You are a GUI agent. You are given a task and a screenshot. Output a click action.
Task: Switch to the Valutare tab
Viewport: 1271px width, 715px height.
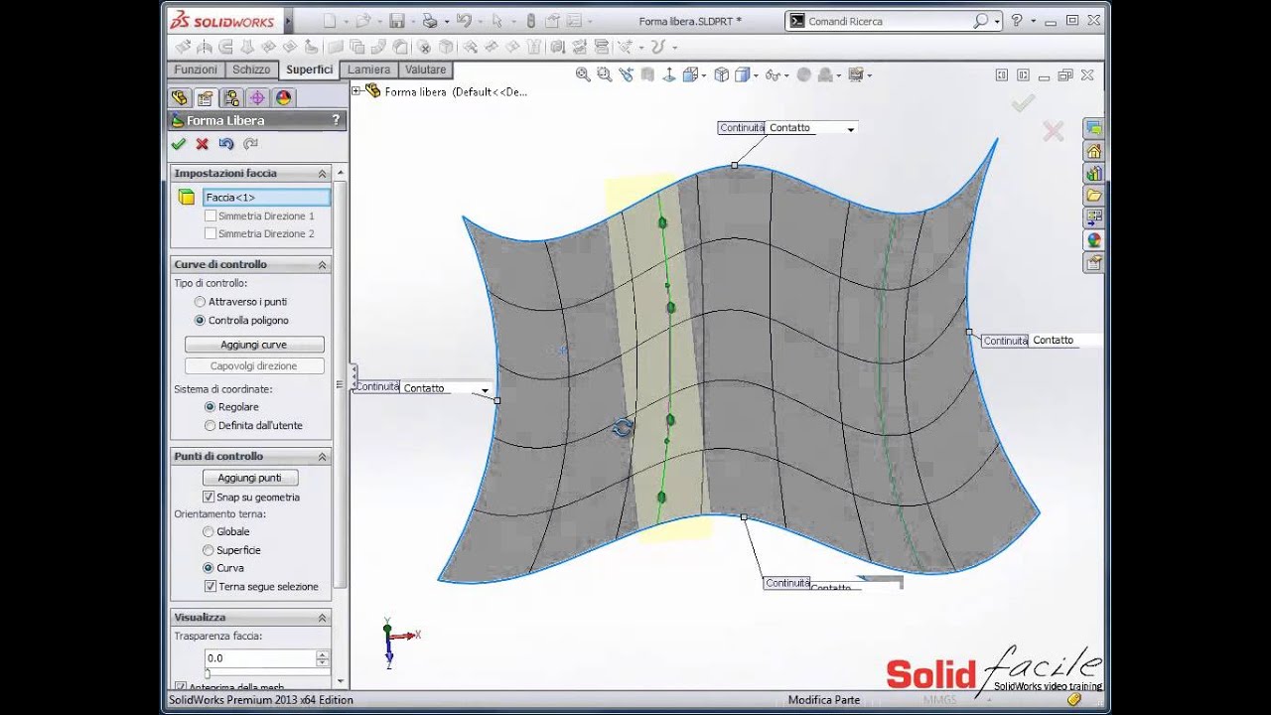tap(425, 70)
